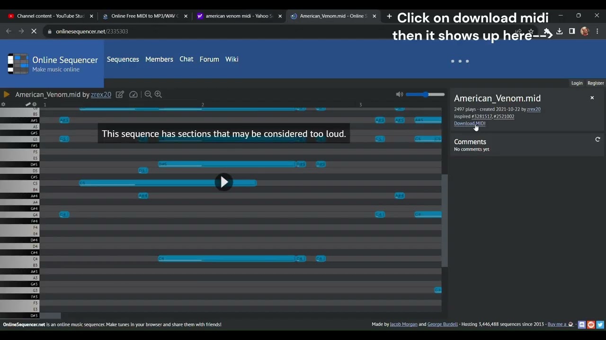Close the Channel content YouTube Studio tab
This screenshot has height=340, width=606.
pos(91,16)
